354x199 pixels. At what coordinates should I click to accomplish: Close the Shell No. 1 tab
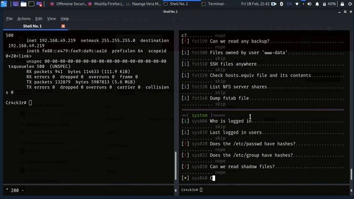(63, 26)
